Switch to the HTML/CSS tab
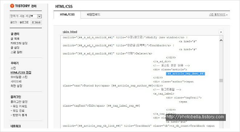240x132 pixels. 67,14
